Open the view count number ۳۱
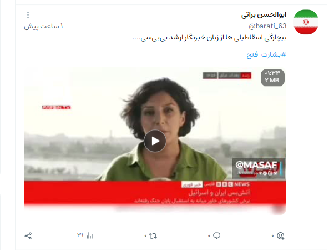This screenshot has width=329, height=250. [x=80, y=235]
